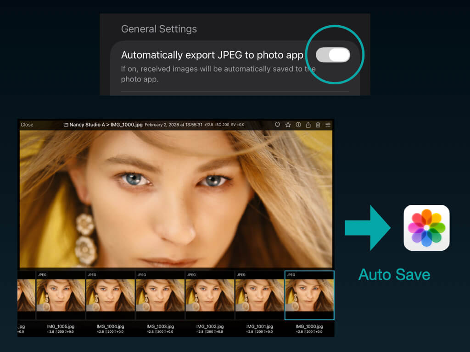Select the IMG_1002.jpg thumbnail
Viewport: 470px width, 352px height.
click(210, 295)
